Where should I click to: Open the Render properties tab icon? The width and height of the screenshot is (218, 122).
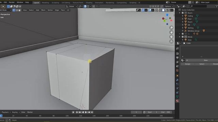(177, 54)
